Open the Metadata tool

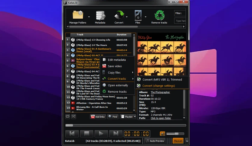[100, 17]
